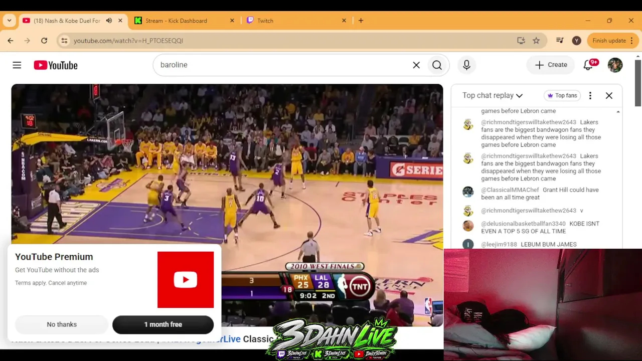642x361 pixels.
Task: Click the "Terms apply. Cancel anytime" text
Action: click(x=51, y=283)
